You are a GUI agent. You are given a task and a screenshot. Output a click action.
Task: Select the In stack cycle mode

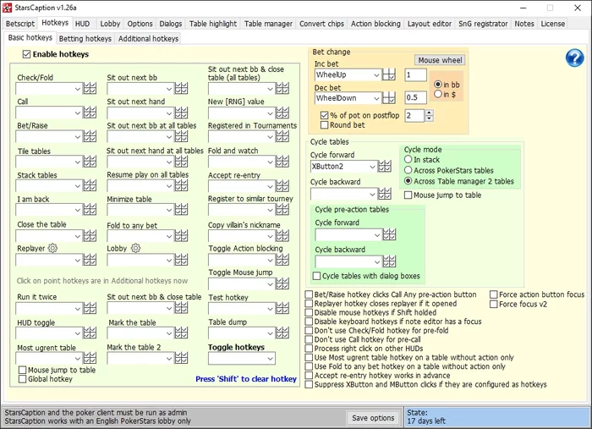coord(408,159)
